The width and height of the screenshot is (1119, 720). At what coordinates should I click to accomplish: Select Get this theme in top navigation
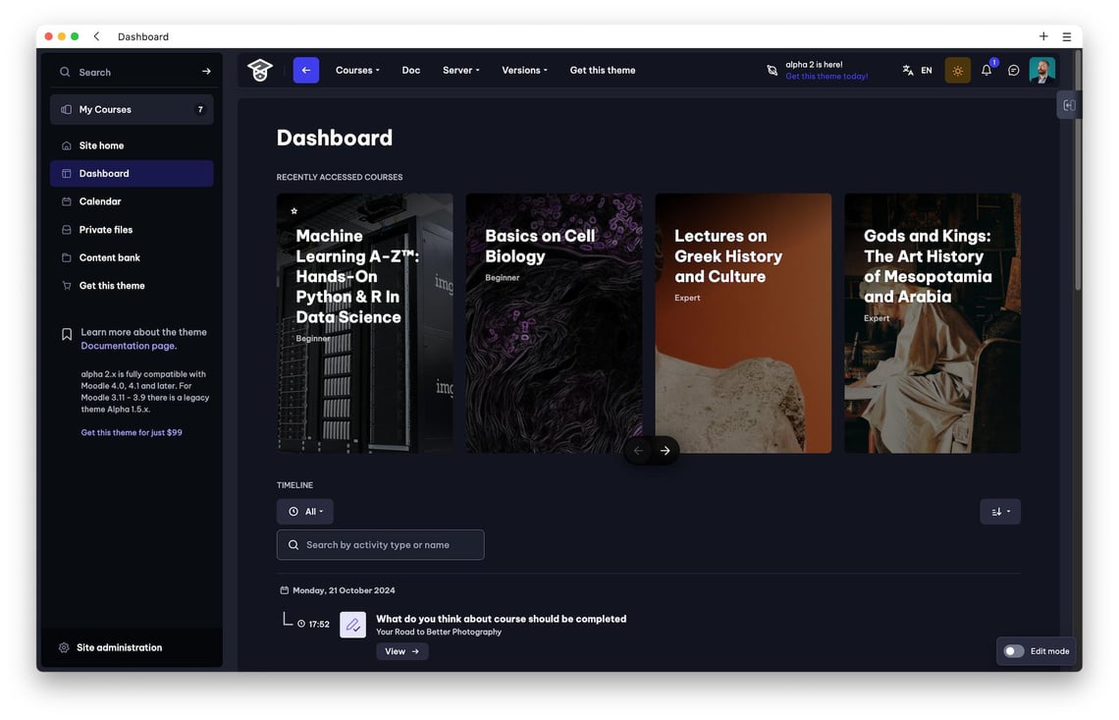point(603,70)
